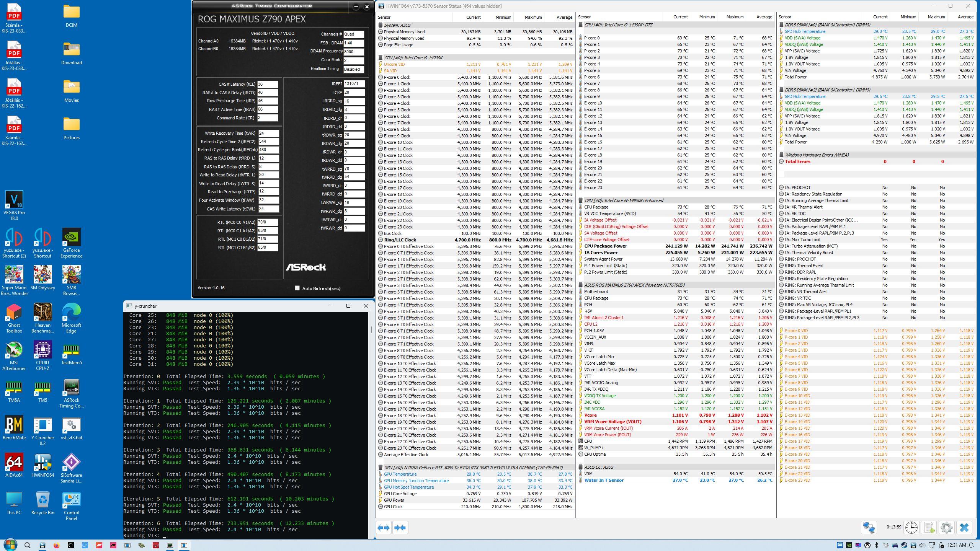
Task: Select HWiNFO64 desktop shortcut
Action: [x=42, y=465]
